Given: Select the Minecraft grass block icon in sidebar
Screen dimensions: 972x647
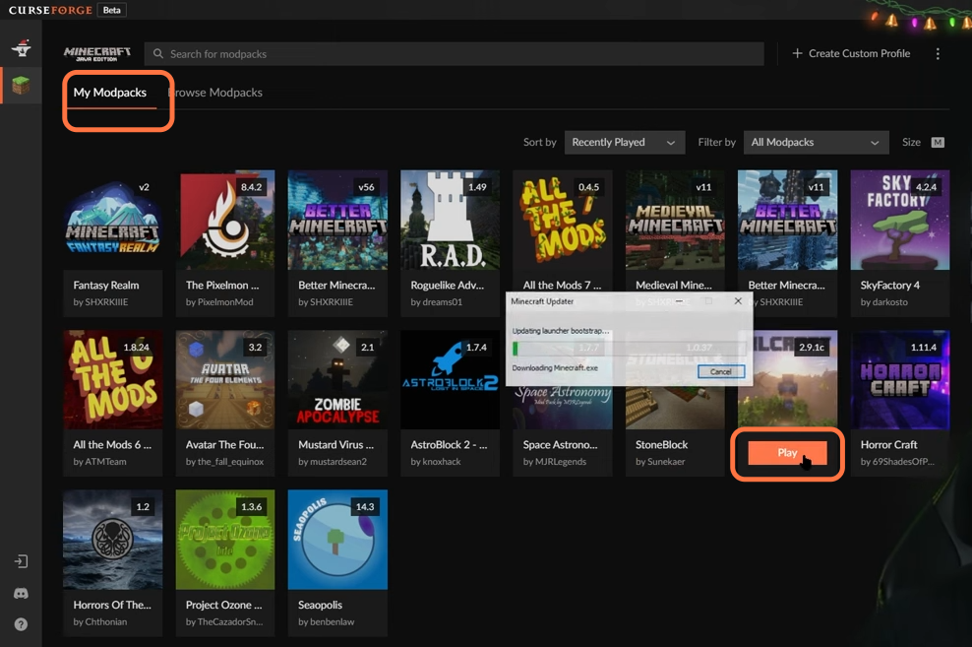Looking at the screenshot, I should pyautogui.click(x=21, y=85).
